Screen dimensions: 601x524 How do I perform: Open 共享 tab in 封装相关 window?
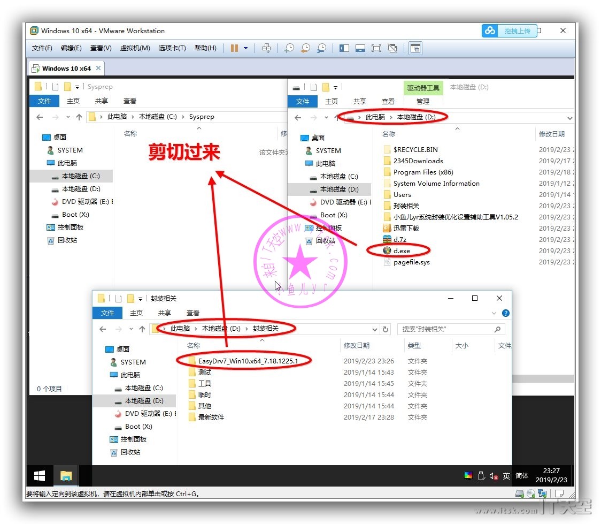[x=165, y=313]
